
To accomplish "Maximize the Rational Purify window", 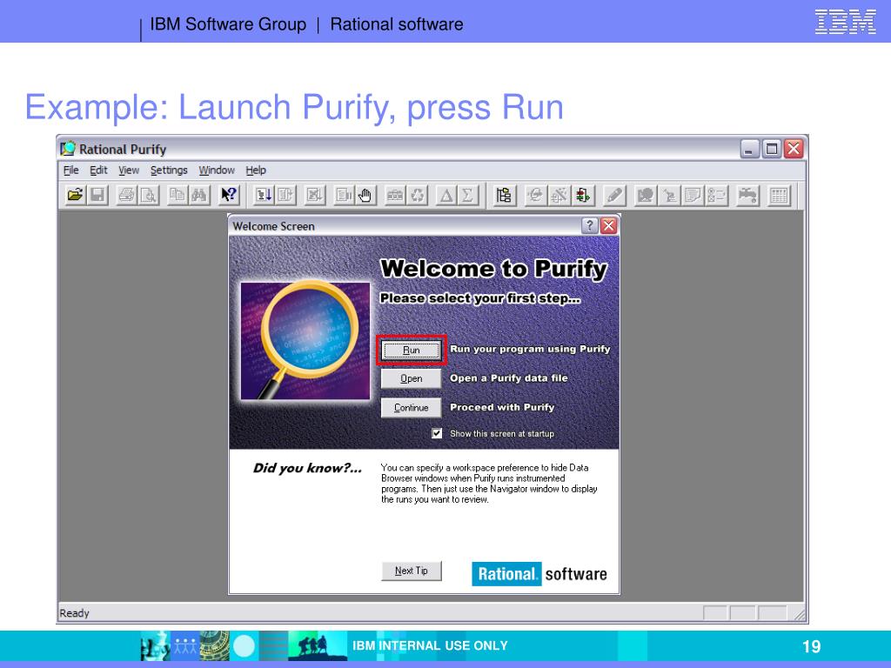I will [772, 149].
